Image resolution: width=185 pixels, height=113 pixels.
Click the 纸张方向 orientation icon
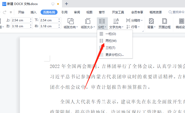click(70, 21)
